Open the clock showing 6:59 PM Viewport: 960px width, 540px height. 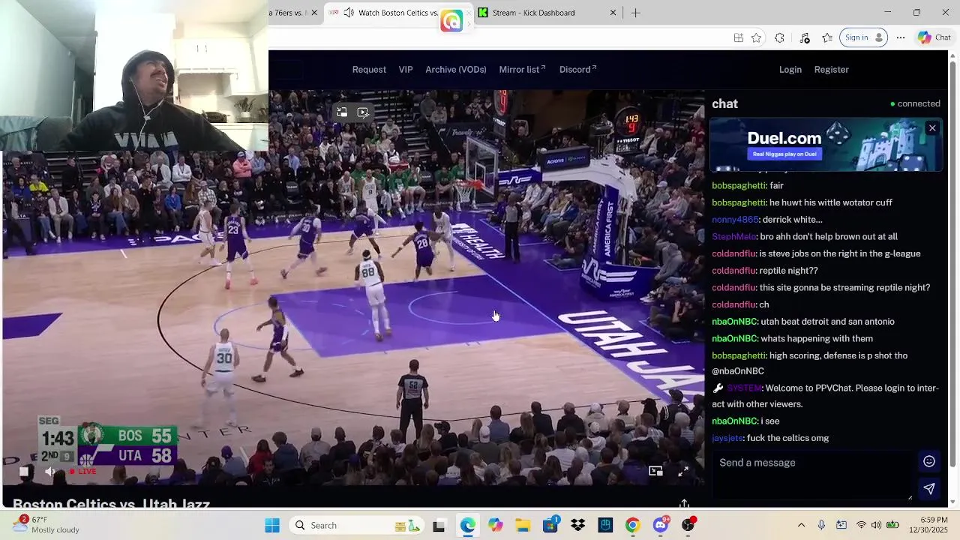coord(929,525)
